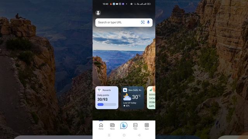The image size is (248, 139).
Task: Click the Rewards trophy icon
Action: point(99,90)
